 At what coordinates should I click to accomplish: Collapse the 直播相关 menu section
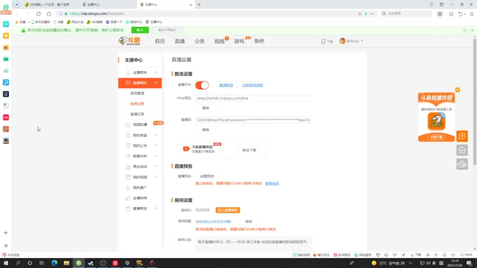point(156,83)
